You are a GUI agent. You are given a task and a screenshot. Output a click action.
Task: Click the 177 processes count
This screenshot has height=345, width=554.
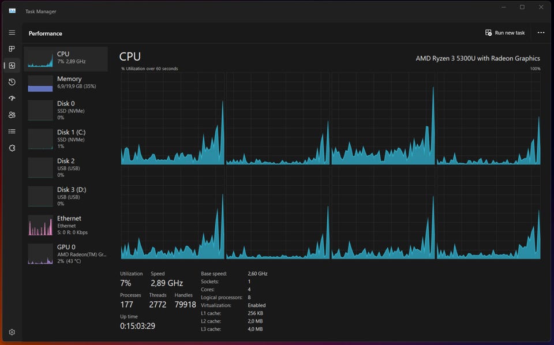coord(126,305)
